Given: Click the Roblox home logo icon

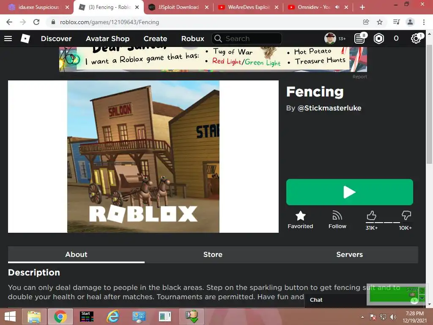Looking at the screenshot, I should coord(25,39).
